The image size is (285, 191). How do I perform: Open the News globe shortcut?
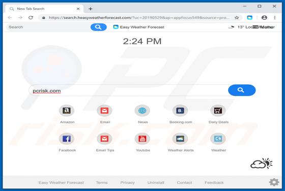pyautogui.click(x=142, y=110)
